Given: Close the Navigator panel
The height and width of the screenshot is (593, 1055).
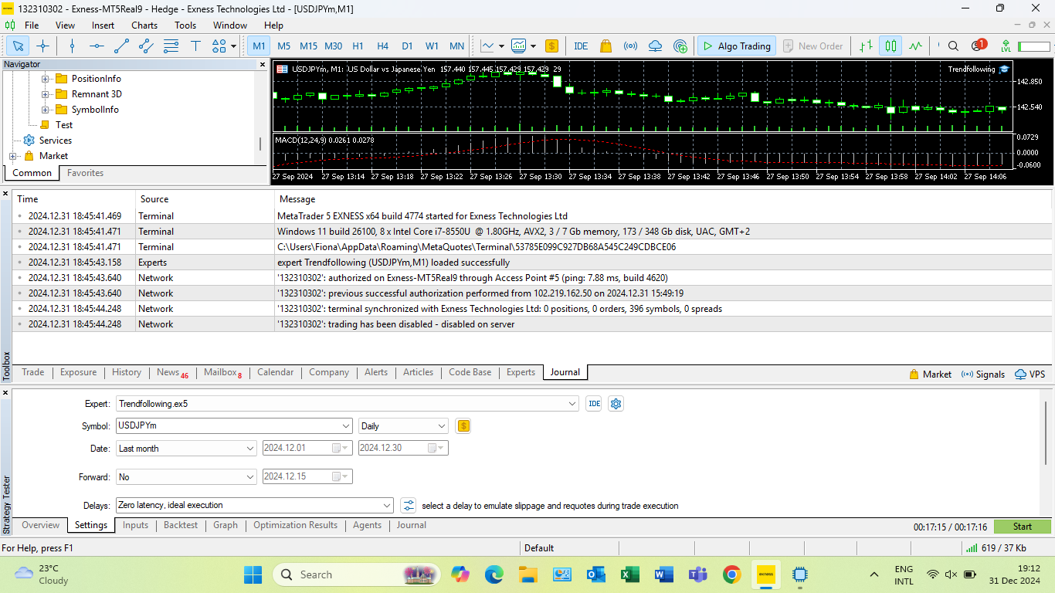Looking at the screenshot, I should pyautogui.click(x=261, y=65).
